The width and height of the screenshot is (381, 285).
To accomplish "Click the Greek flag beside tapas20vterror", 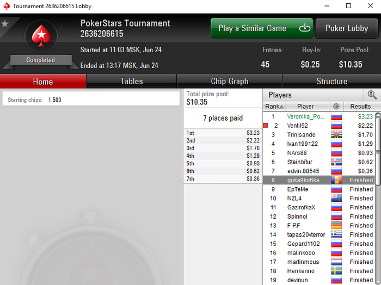I will coord(336,234).
